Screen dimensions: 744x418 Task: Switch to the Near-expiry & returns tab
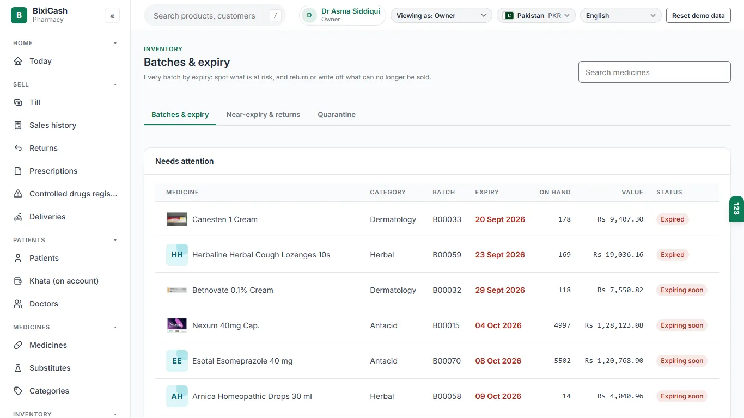click(x=263, y=115)
